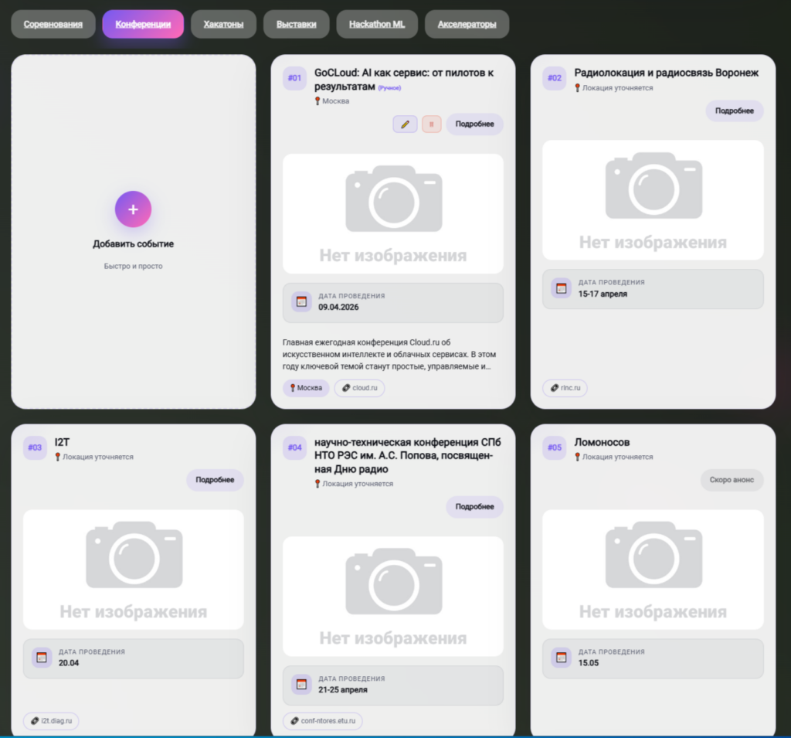Click the Добавить событие label
Image resolution: width=791 pixels, height=738 pixels.
coord(133,244)
